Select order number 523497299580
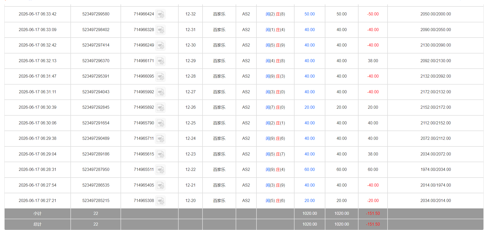 click(x=96, y=14)
